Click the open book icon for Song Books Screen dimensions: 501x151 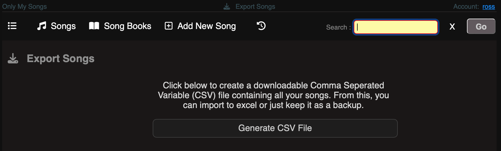94,26
